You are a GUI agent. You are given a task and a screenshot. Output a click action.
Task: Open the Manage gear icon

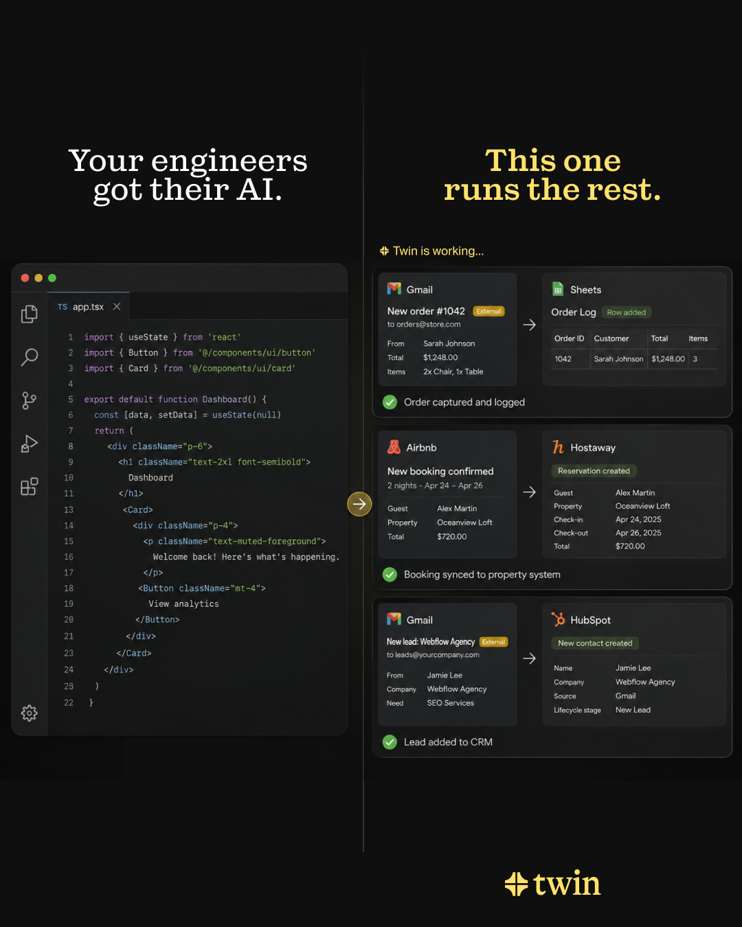click(x=30, y=713)
